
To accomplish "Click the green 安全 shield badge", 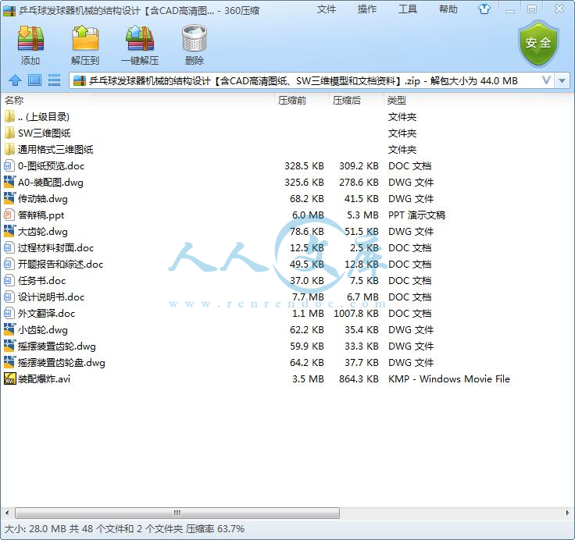I will [x=538, y=43].
